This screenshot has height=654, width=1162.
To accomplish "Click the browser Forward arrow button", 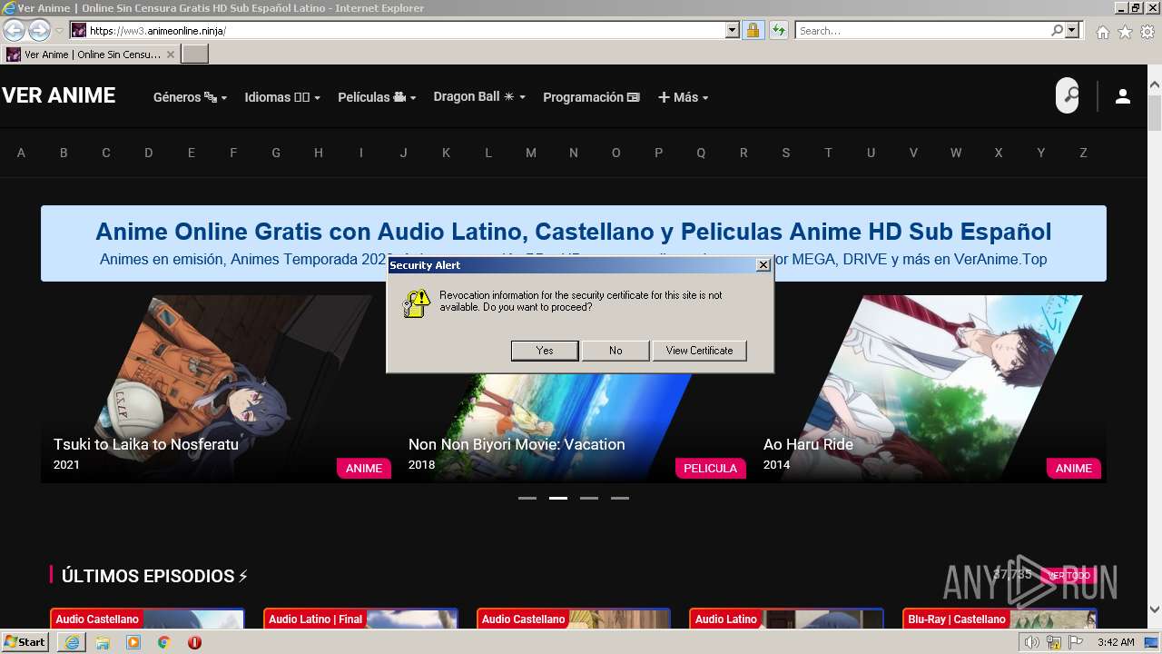I will tap(39, 30).
